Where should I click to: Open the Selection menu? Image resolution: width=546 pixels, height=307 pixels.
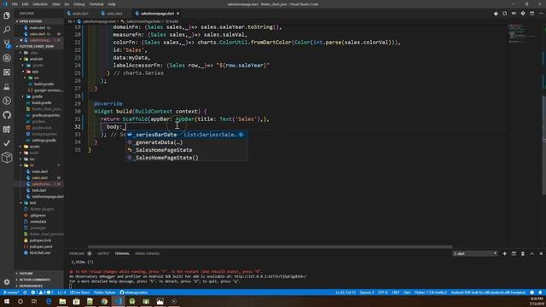(40, 4)
